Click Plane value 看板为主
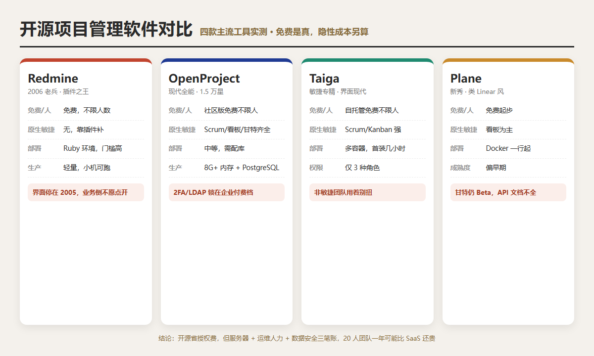The image size is (594, 356). pyautogui.click(x=499, y=130)
